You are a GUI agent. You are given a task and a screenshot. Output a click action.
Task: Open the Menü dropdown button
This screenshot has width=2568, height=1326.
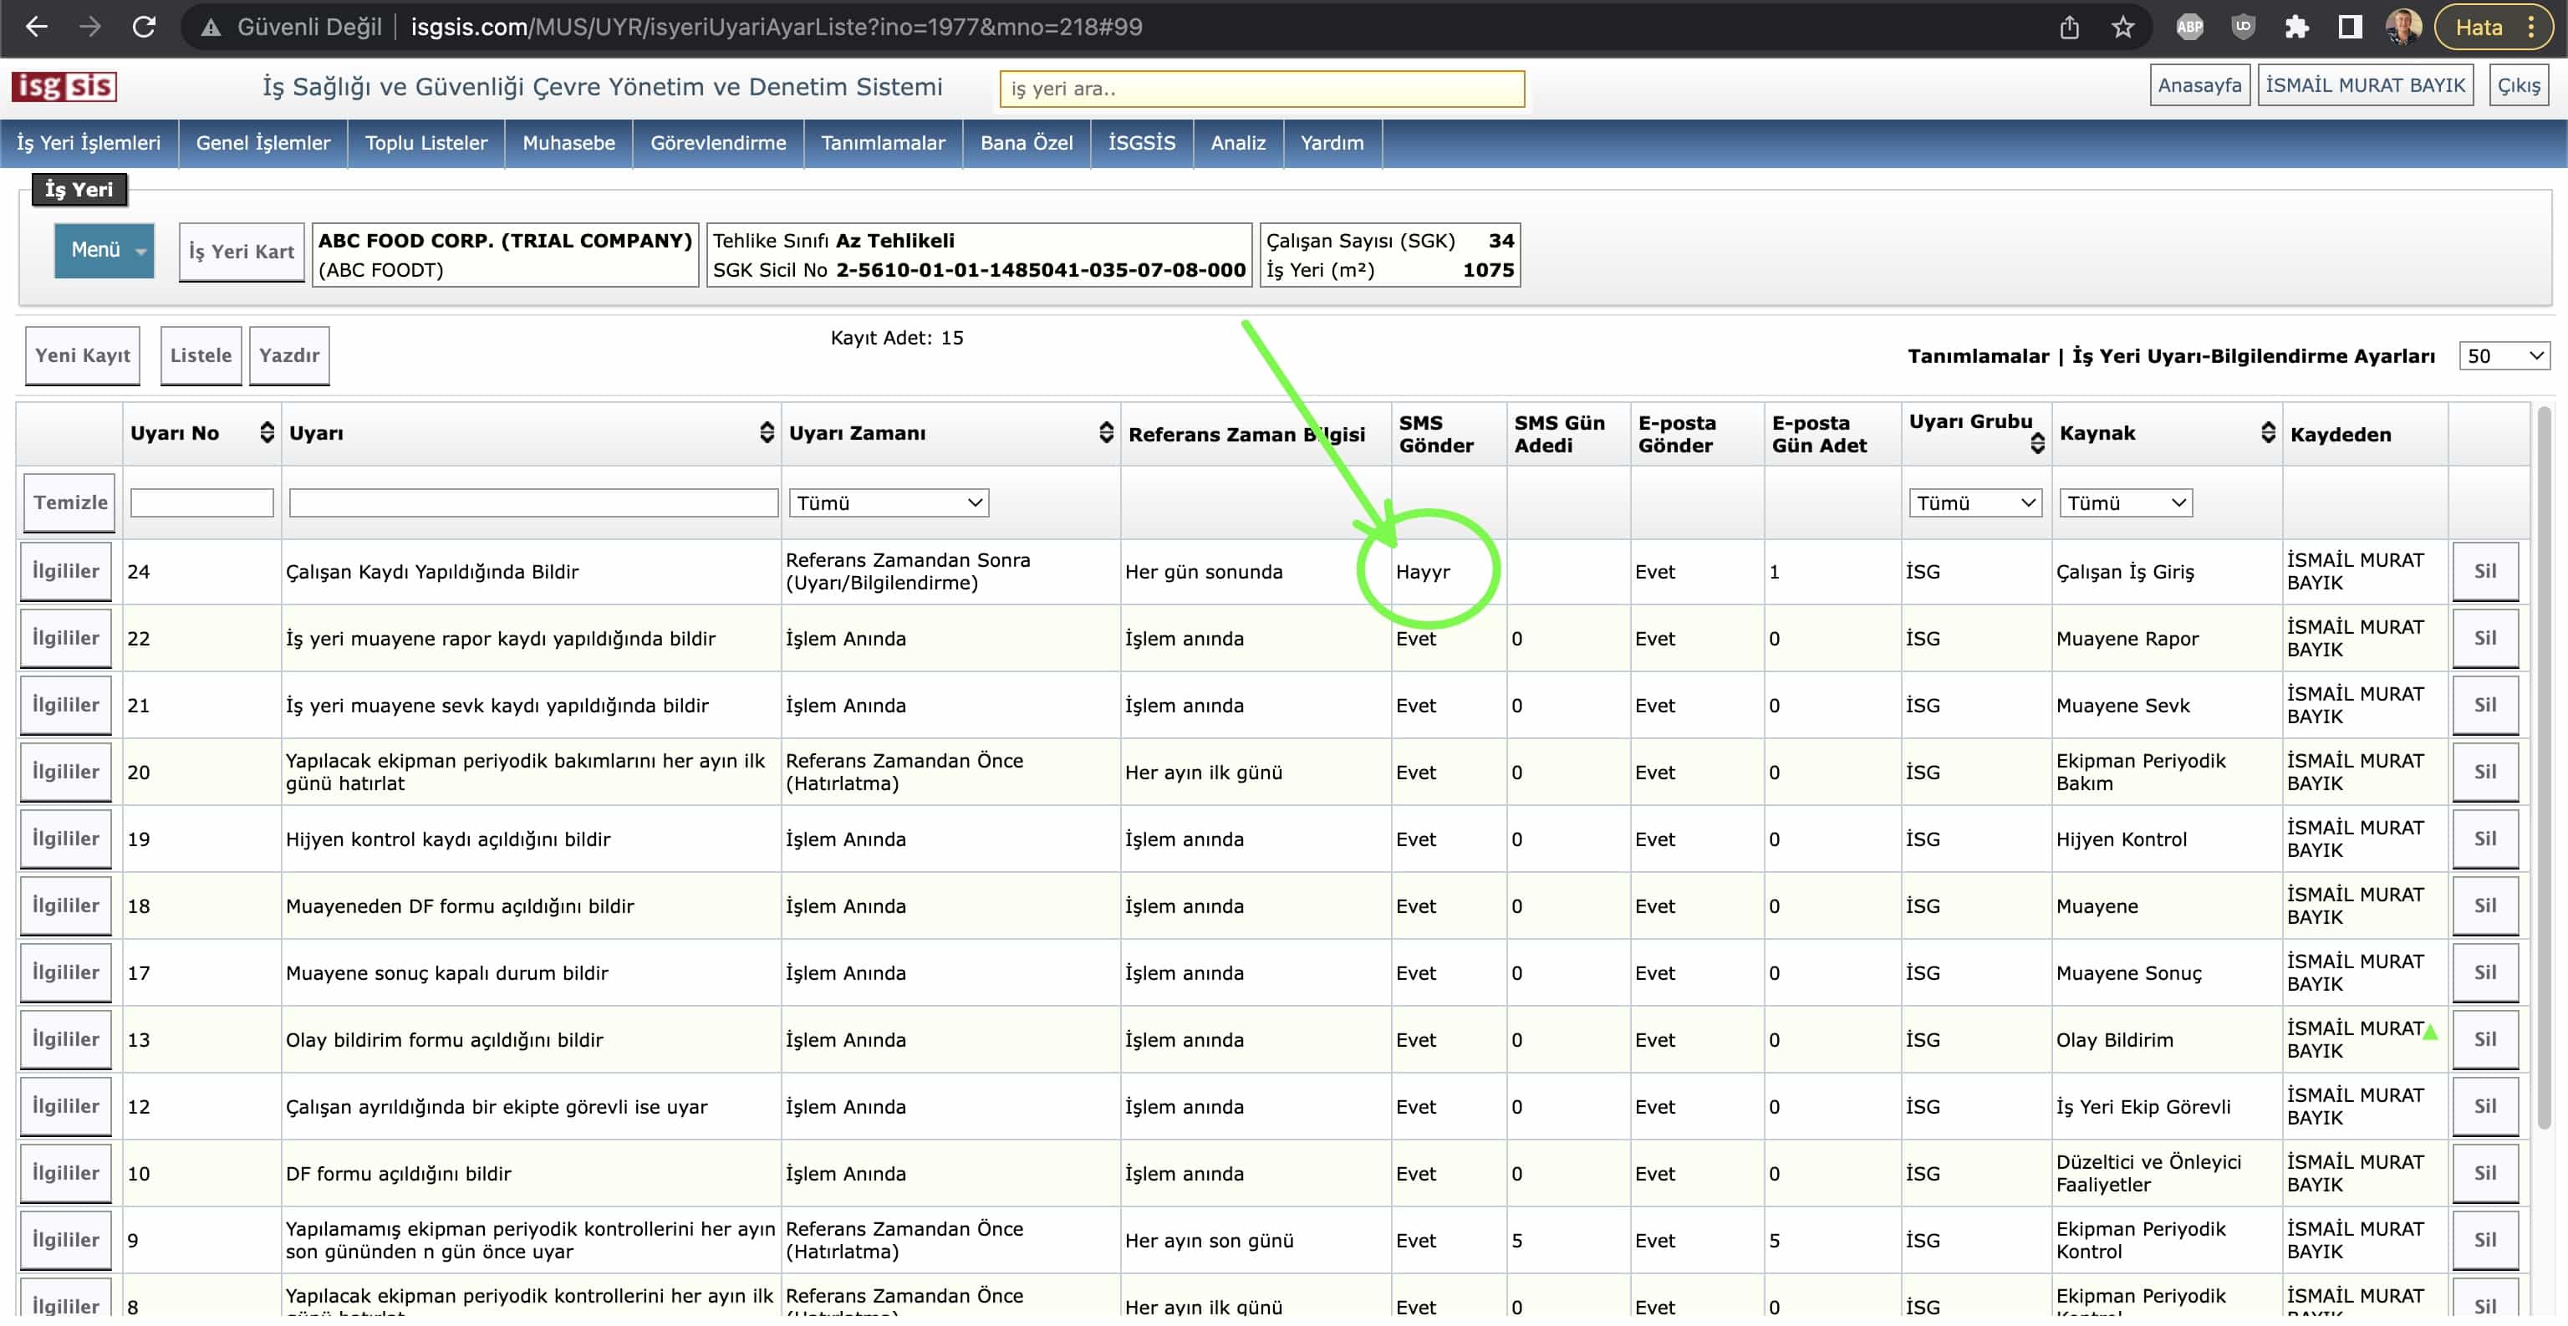[104, 250]
